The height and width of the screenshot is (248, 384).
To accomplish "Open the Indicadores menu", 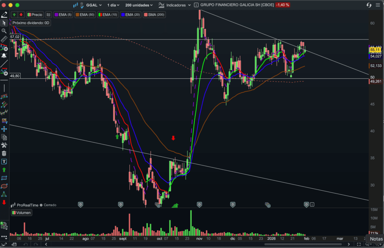I will point(175,5).
